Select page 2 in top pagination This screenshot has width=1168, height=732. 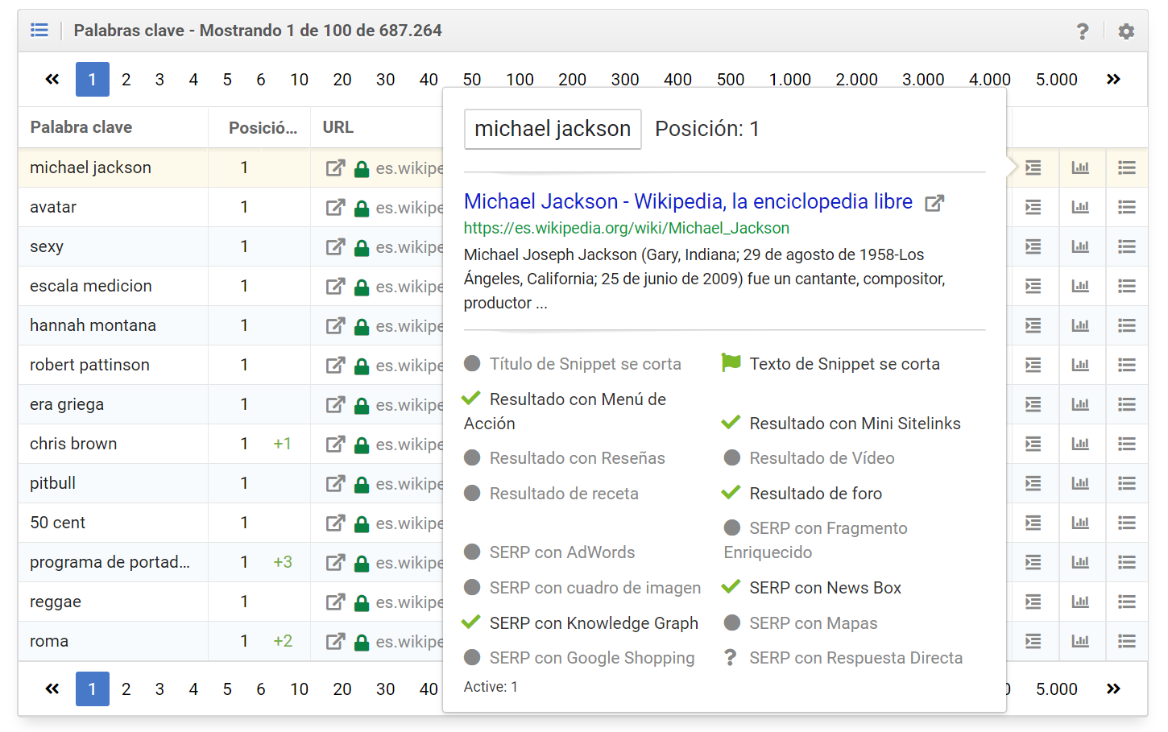(x=126, y=80)
